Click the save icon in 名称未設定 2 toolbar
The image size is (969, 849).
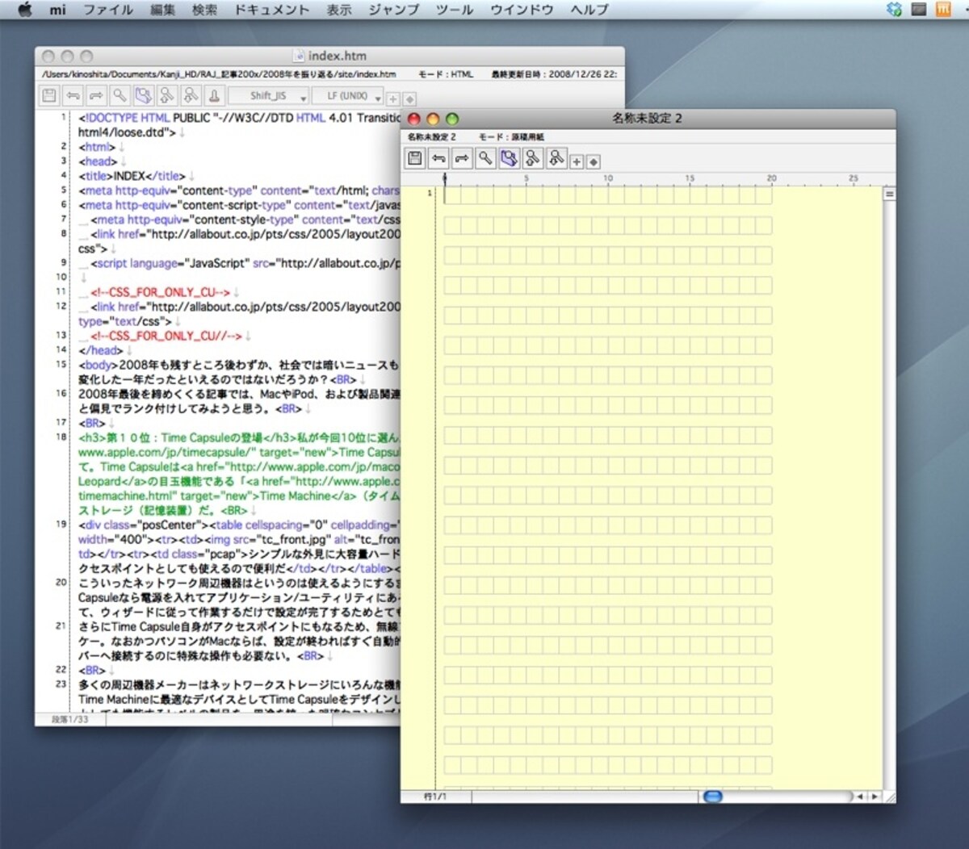415,158
